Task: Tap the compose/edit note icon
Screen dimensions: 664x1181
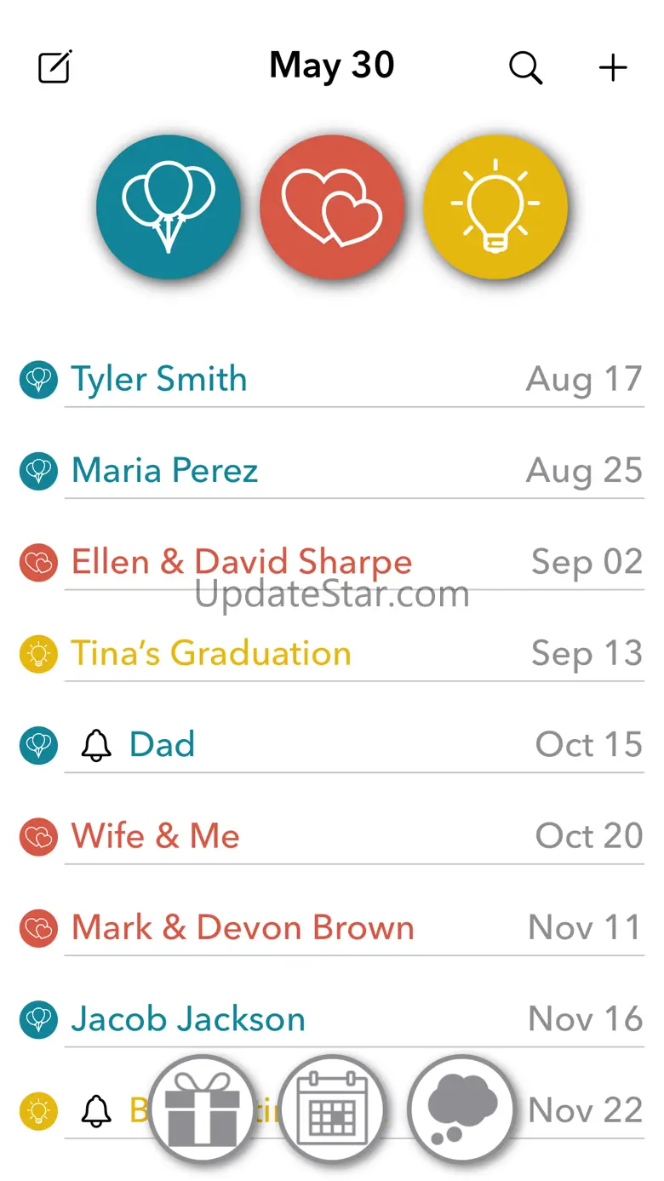Action: [x=55, y=67]
